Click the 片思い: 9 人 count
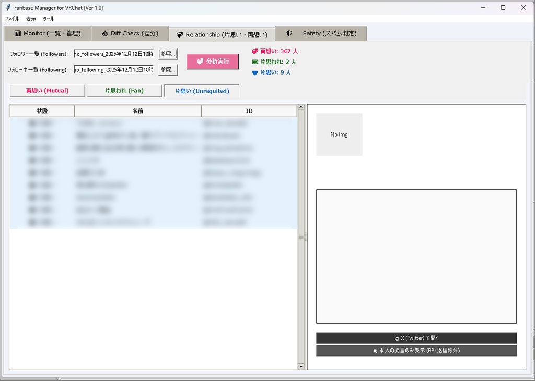Image resolution: width=535 pixels, height=381 pixels. coord(275,72)
